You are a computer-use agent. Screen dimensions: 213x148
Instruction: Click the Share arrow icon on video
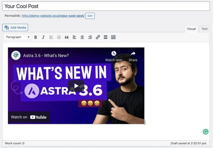(x=133, y=53)
